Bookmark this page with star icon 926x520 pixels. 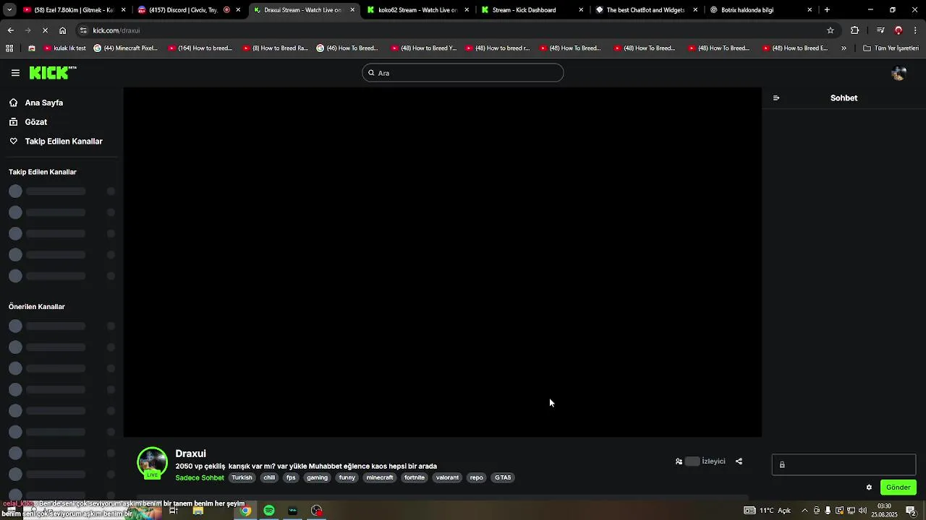[831, 30]
